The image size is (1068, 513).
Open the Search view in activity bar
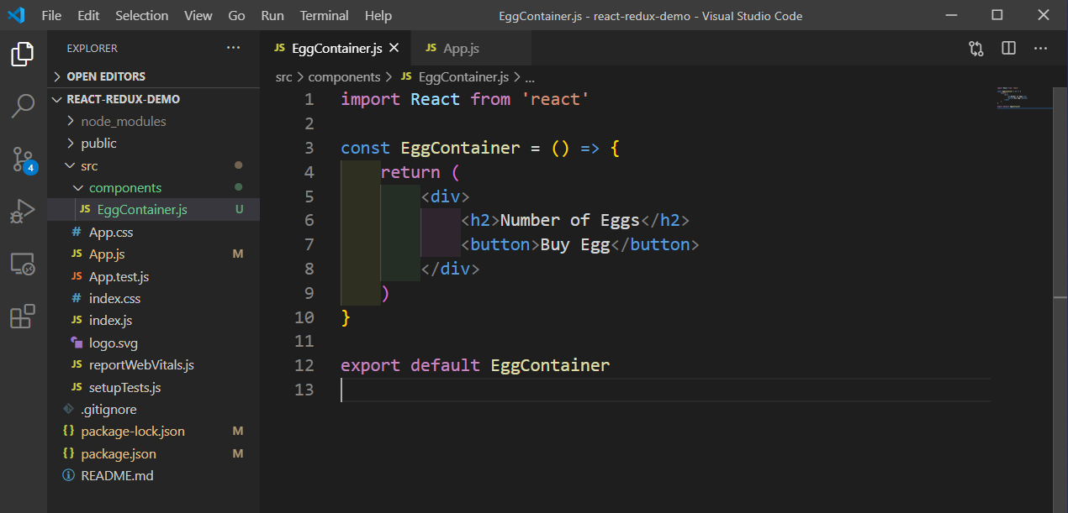[23, 106]
